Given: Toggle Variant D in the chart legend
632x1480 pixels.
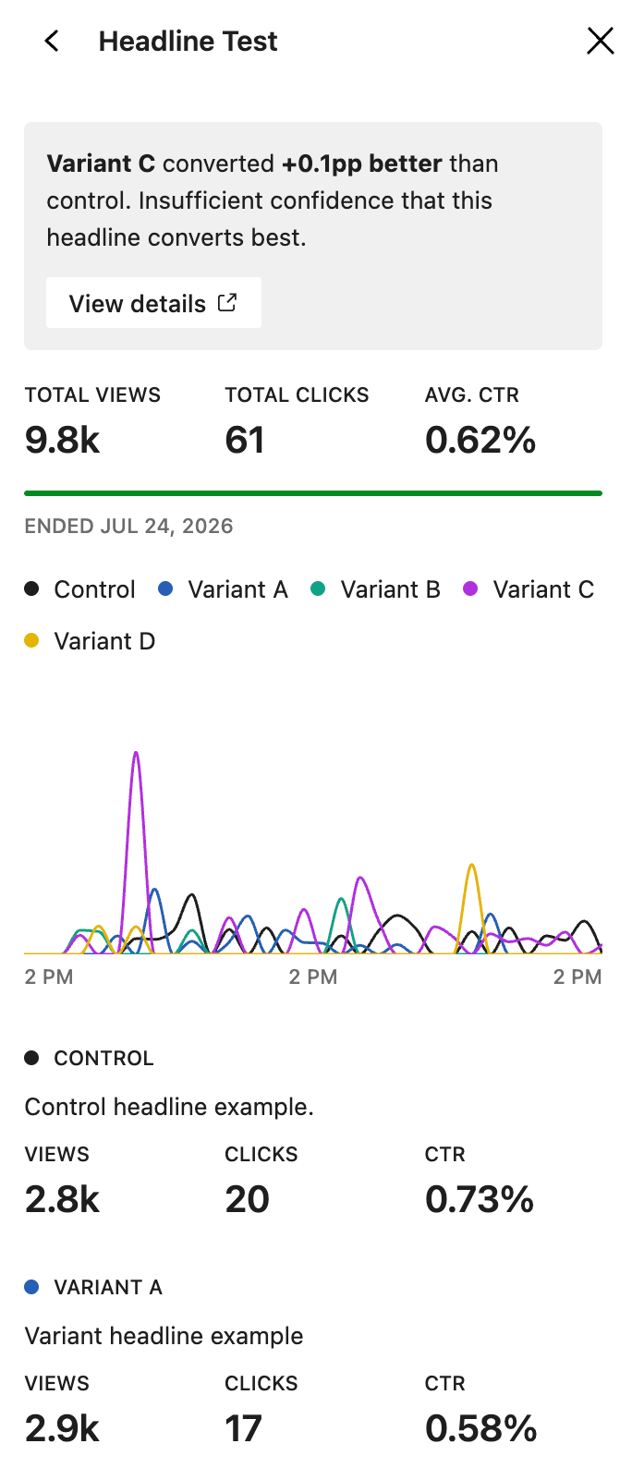Looking at the screenshot, I should click(x=90, y=641).
